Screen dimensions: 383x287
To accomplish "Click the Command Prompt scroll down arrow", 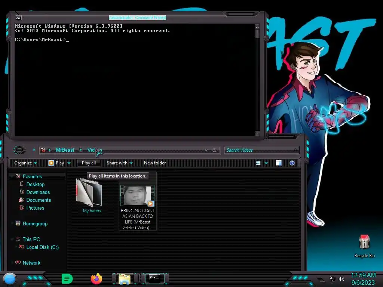I will coord(257,133).
